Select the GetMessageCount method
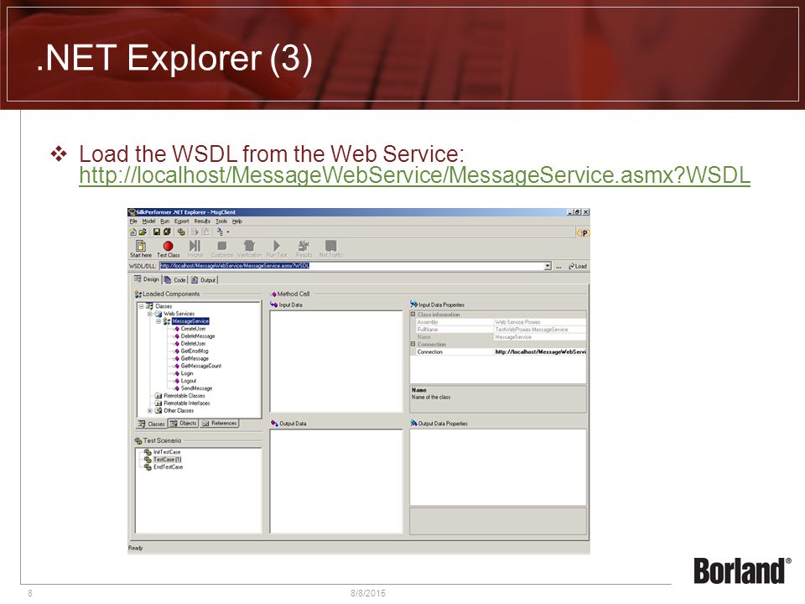 coord(200,367)
